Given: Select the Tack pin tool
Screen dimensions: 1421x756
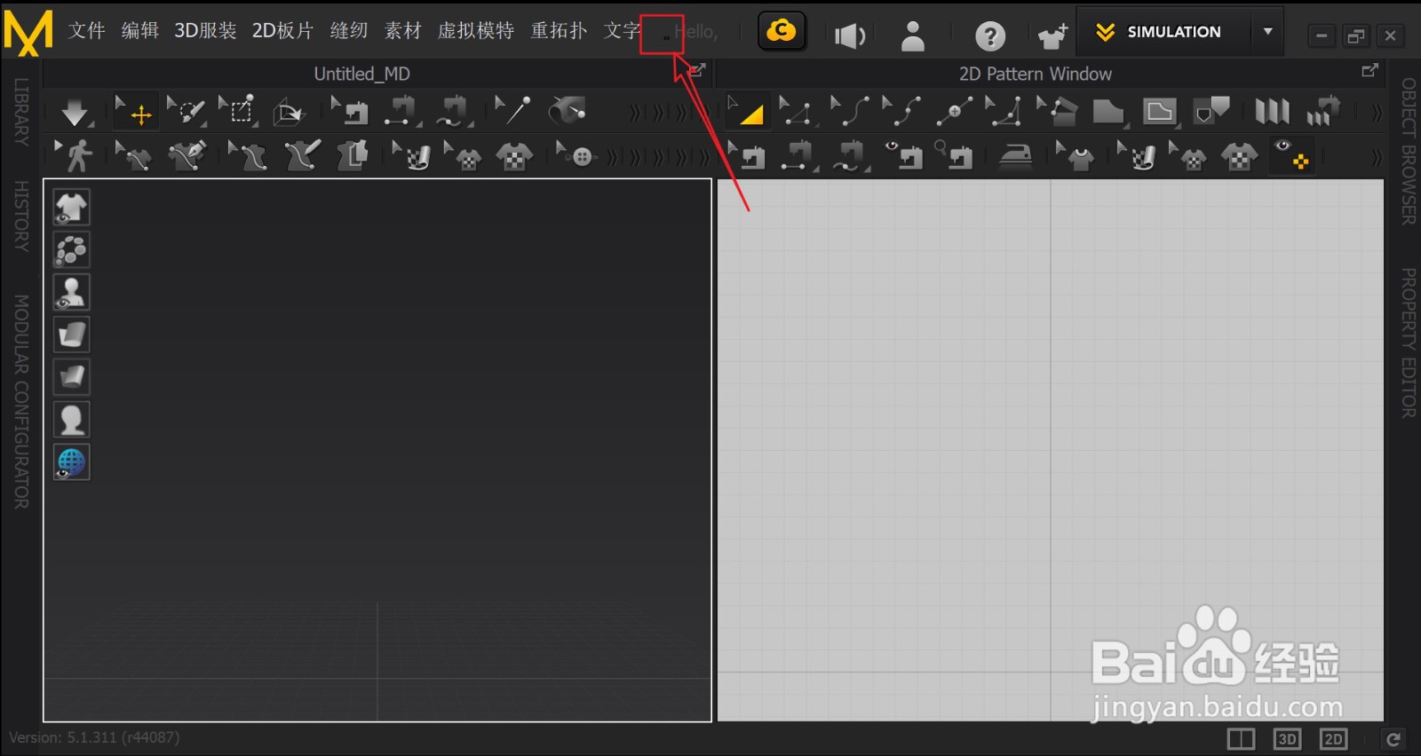Looking at the screenshot, I should [512, 111].
